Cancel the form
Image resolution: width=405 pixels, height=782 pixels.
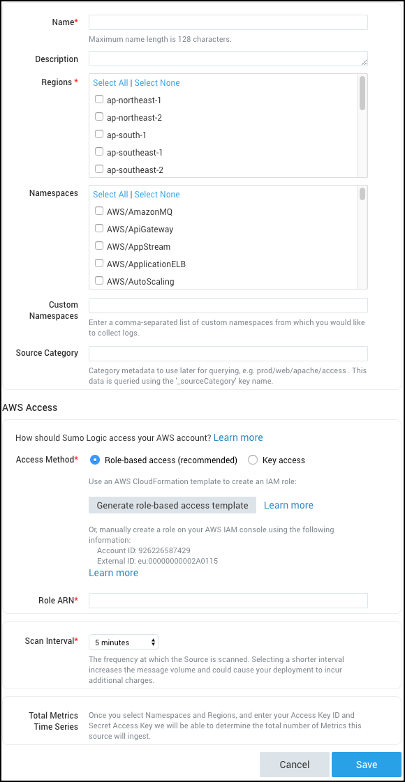click(294, 764)
